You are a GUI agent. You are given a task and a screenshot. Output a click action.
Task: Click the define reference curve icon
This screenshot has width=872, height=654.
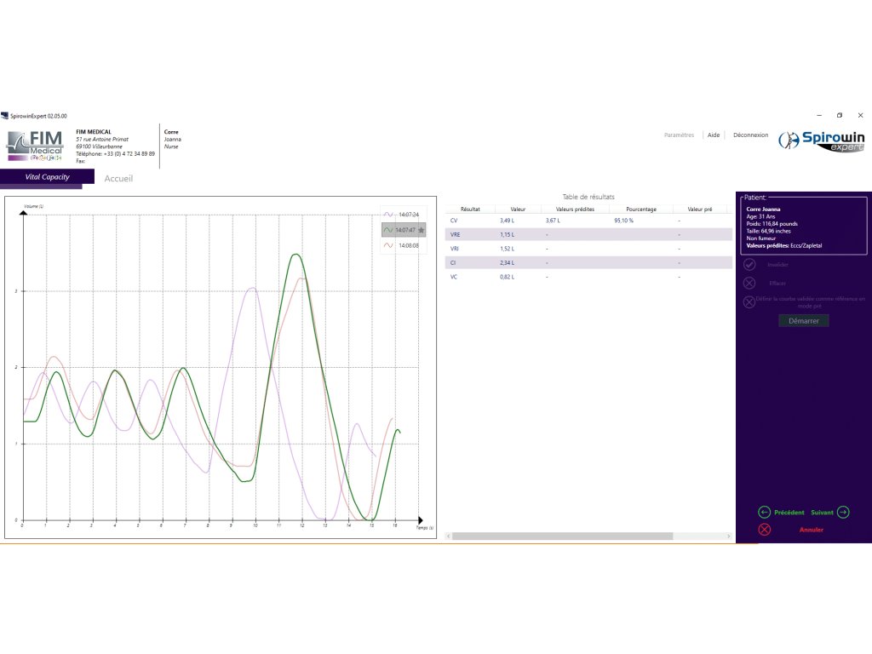pyautogui.click(x=749, y=302)
